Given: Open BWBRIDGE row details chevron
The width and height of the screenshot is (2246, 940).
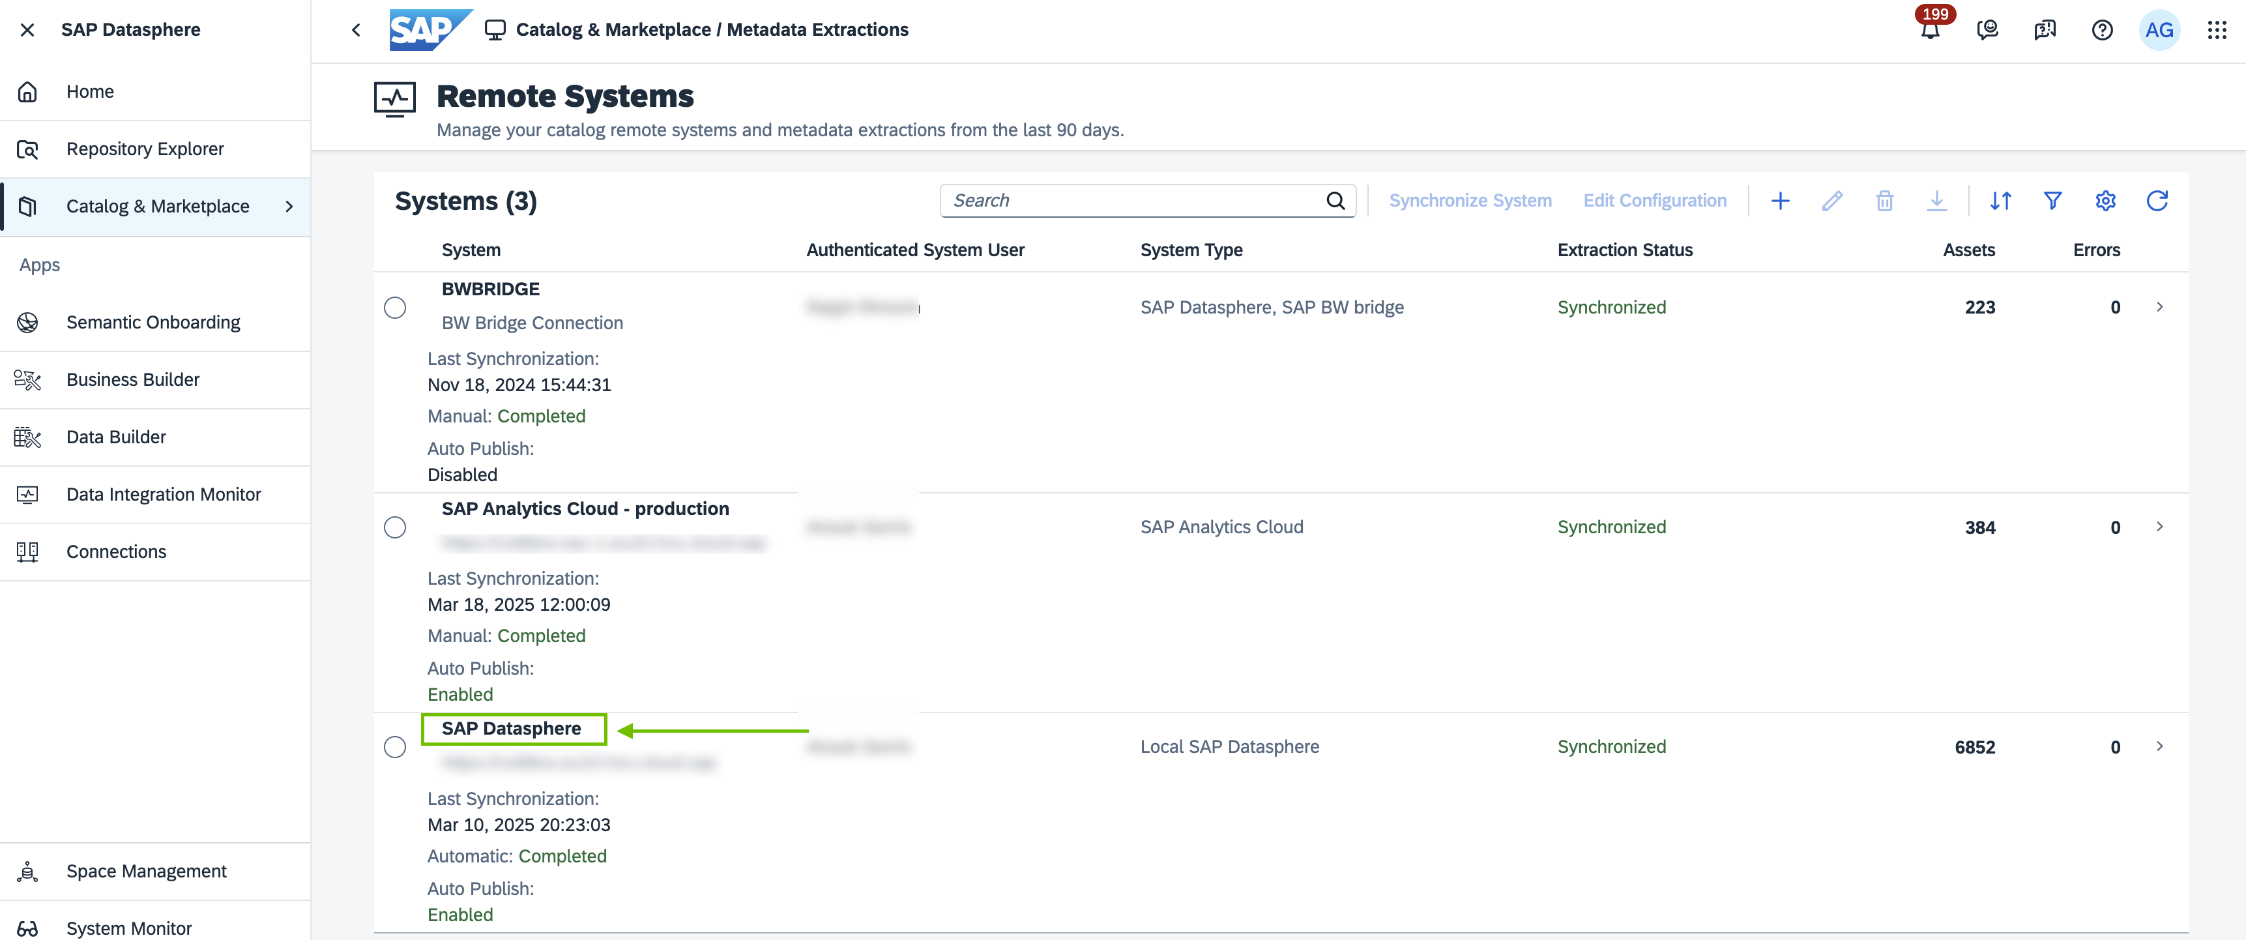Looking at the screenshot, I should click(2159, 307).
